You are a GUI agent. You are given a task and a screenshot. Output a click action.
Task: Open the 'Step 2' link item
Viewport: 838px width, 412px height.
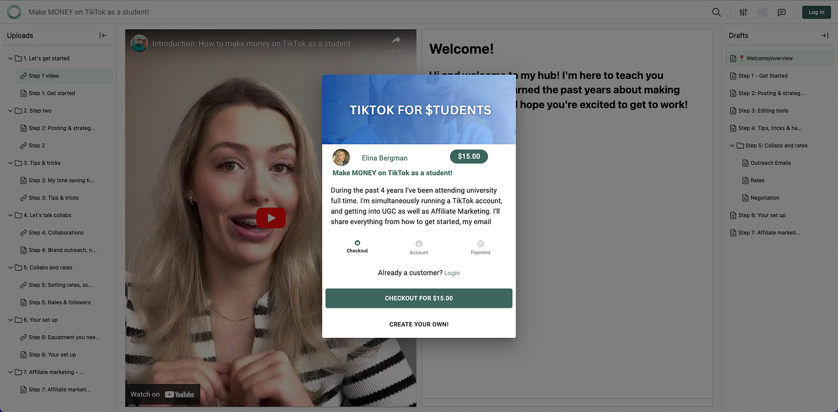[64, 145]
